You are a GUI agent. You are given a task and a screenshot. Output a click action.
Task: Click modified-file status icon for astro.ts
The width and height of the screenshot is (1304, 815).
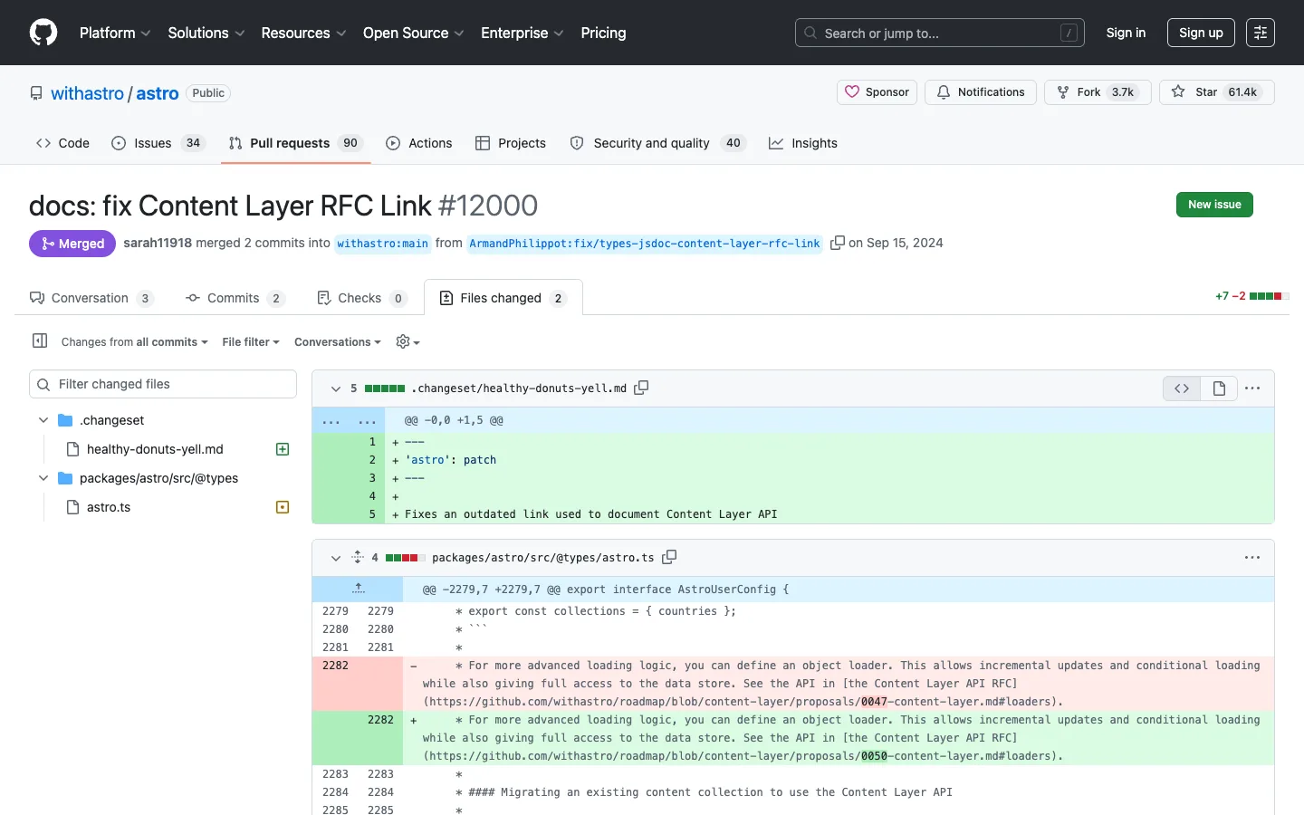[283, 507]
